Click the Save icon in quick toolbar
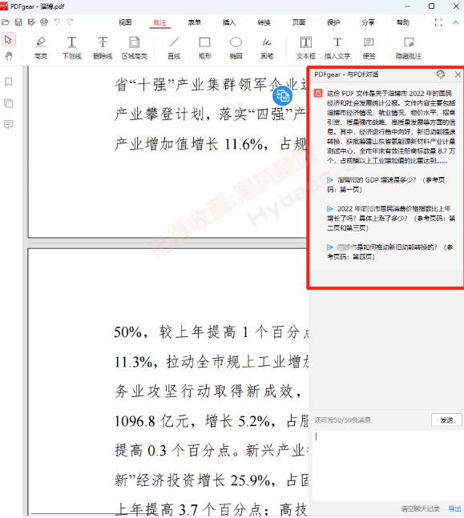The width and height of the screenshot is (464, 518). pyautogui.click(x=18, y=22)
